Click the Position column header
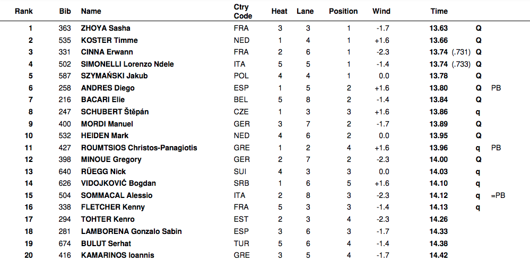 (343, 11)
